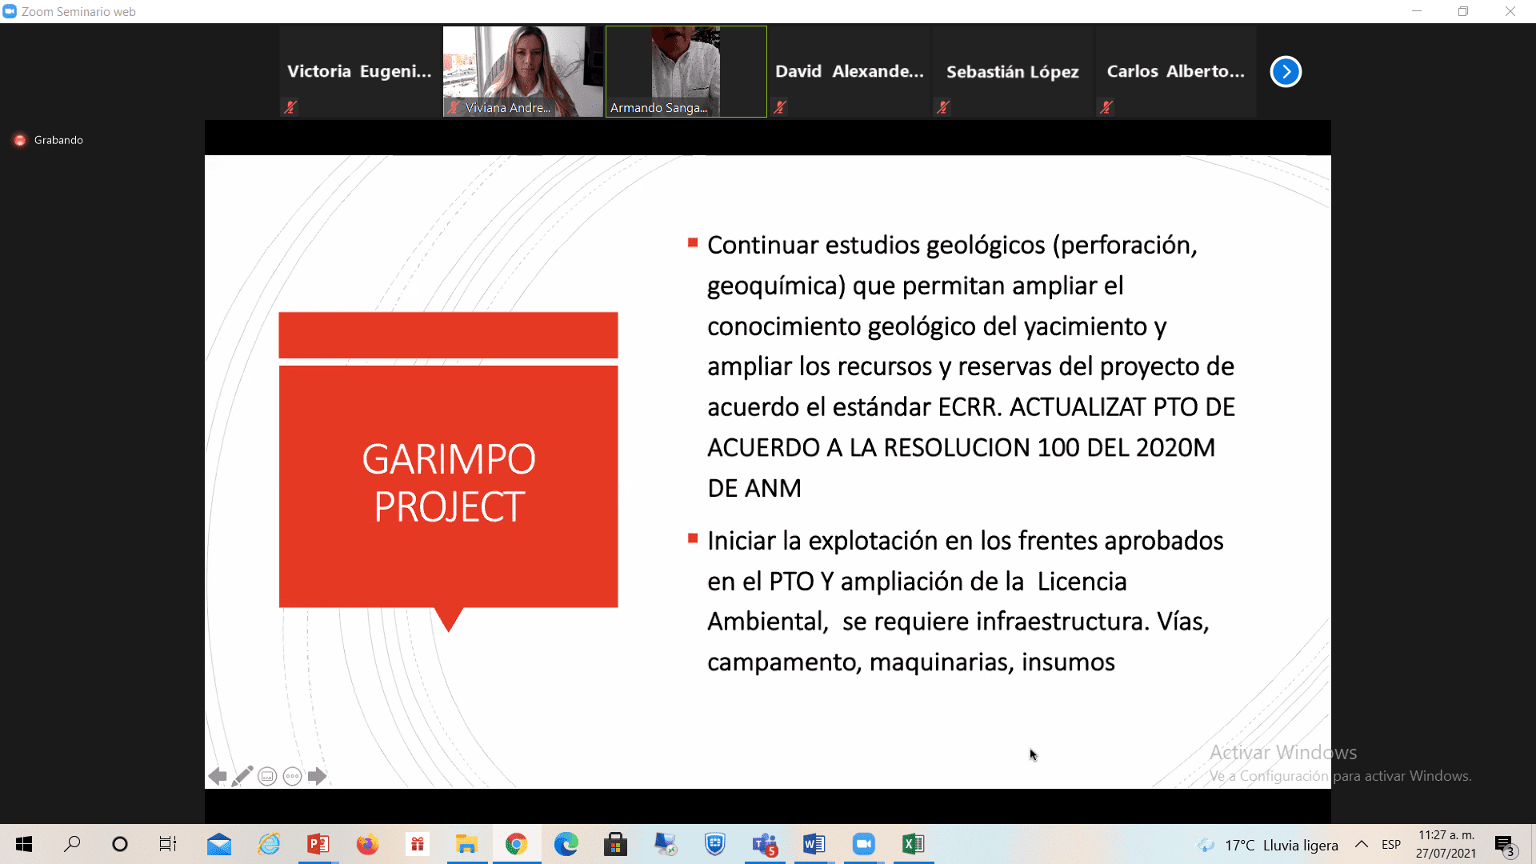The width and height of the screenshot is (1536, 864).
Task: Switch to PowerPoint in taskbar
Action: click(318, 844)
